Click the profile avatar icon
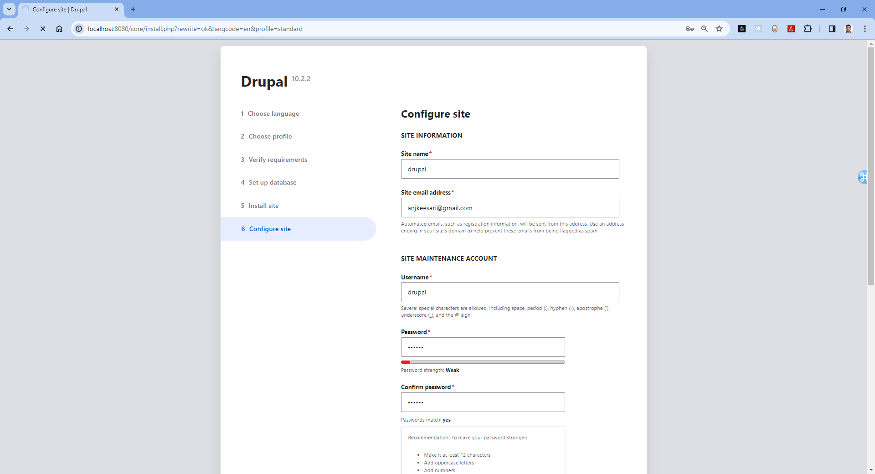The width and height of the screenshot is (875, 474). 849,29
